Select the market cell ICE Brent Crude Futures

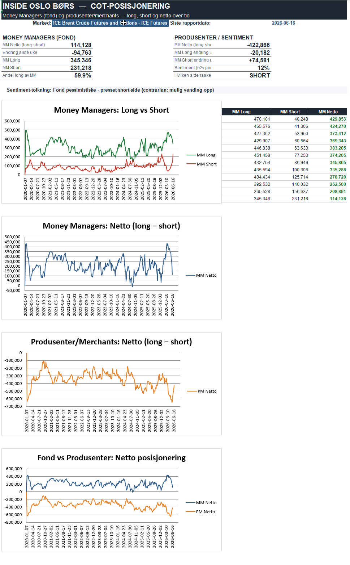[110, 23]
